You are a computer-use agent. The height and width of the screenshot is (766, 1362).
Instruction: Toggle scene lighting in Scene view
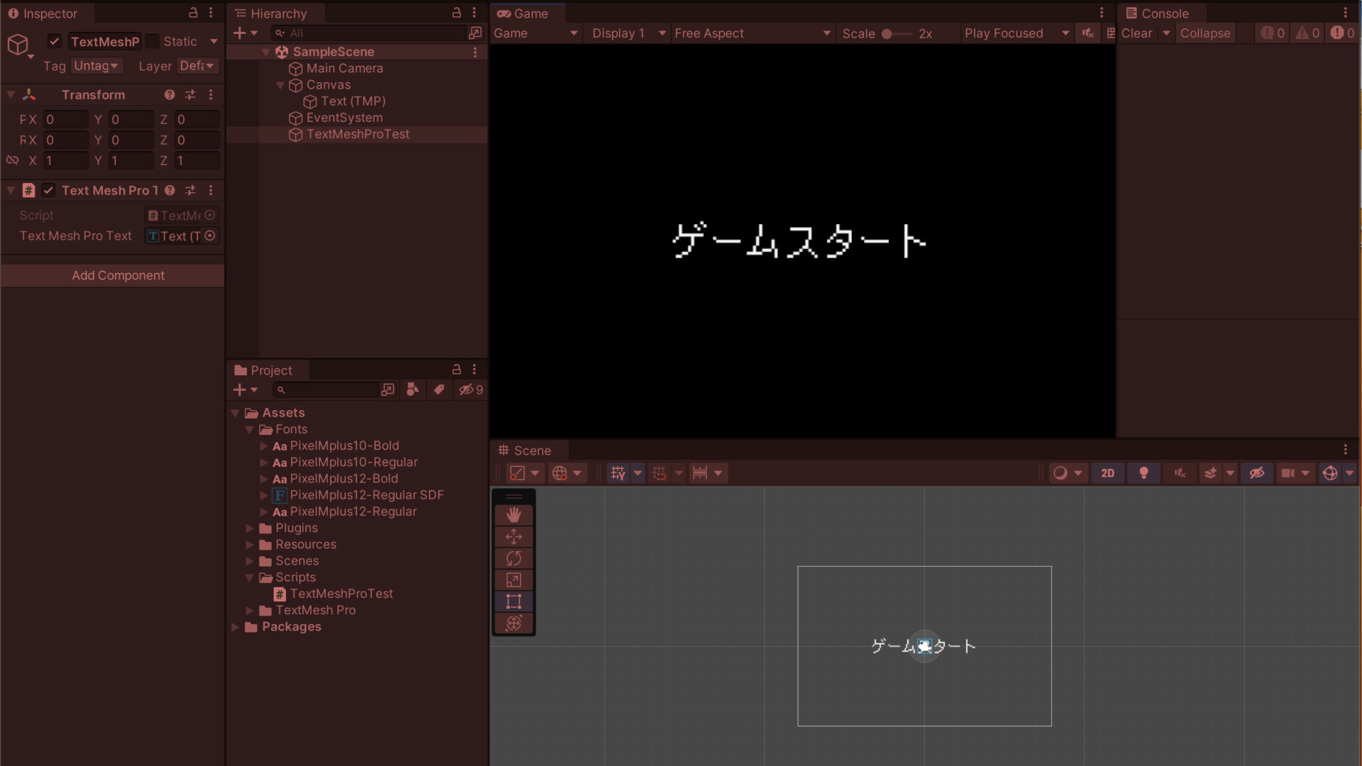pyautogui.click(x=1144, y=472)
